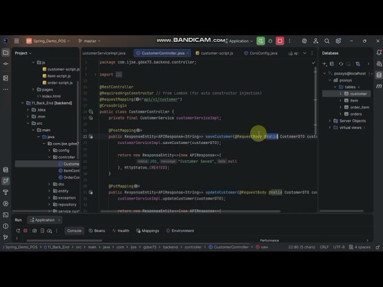Change UTF-8 file encoding
383x287 pixels.
point(339,247)
